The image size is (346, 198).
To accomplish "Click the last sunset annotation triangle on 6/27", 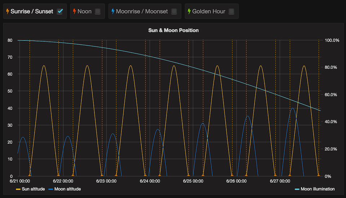I will [319, 175].
